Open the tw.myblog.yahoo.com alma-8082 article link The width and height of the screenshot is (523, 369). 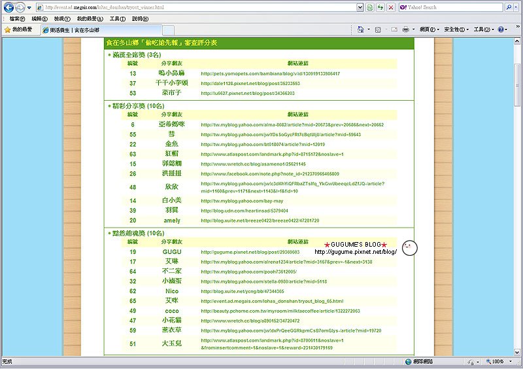pos(292,124)
